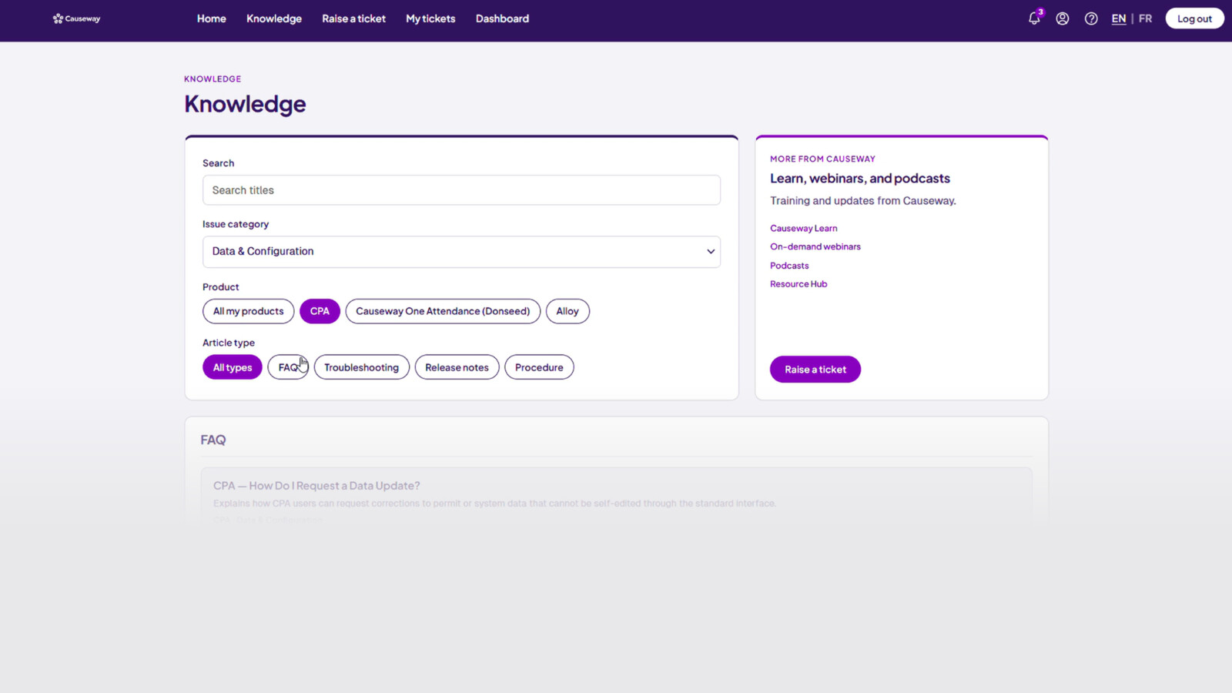Switch language to FR
This screenshot has height=693, width=1232.
(1146, 18)
